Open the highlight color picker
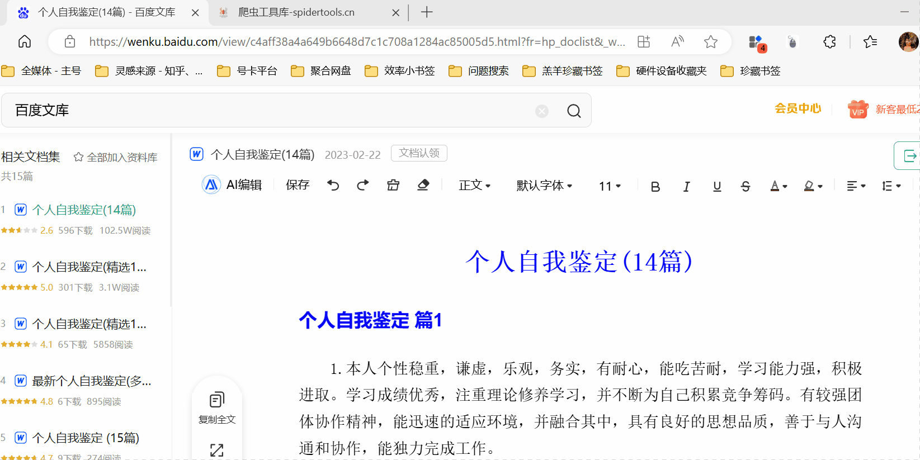 click(813, 186)
